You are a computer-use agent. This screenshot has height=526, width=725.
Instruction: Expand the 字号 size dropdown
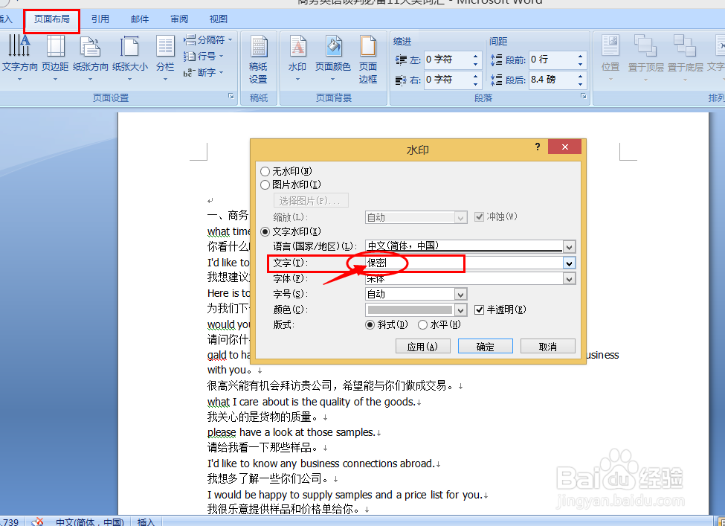460,294
